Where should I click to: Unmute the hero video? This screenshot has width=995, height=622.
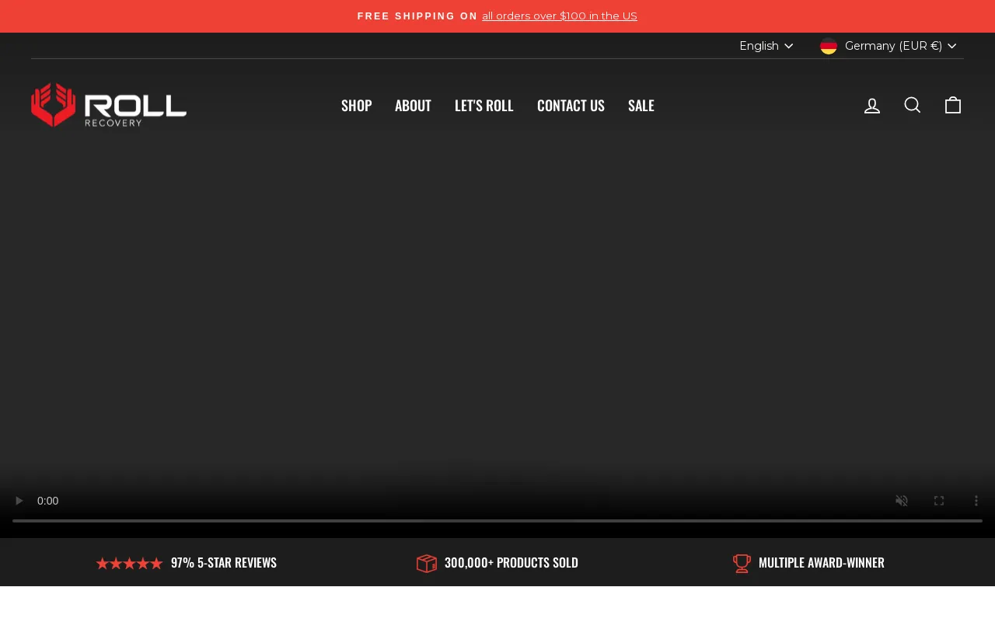pos(901,501)
